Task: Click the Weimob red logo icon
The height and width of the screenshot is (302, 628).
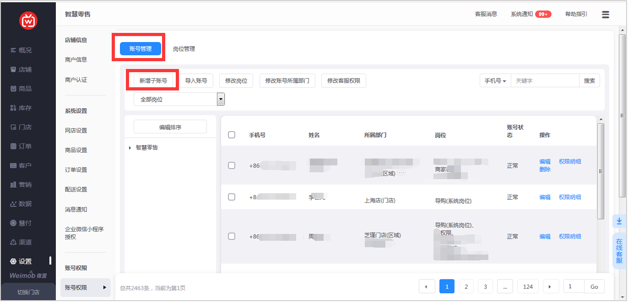Action: (x=28, y=21)
